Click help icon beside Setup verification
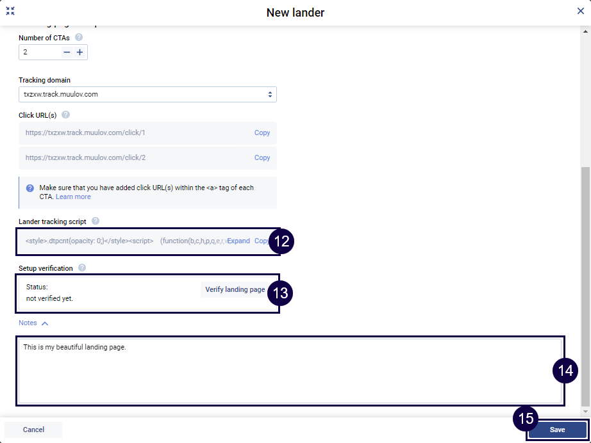This screenshot has width=591, height=443. [82, 268]
